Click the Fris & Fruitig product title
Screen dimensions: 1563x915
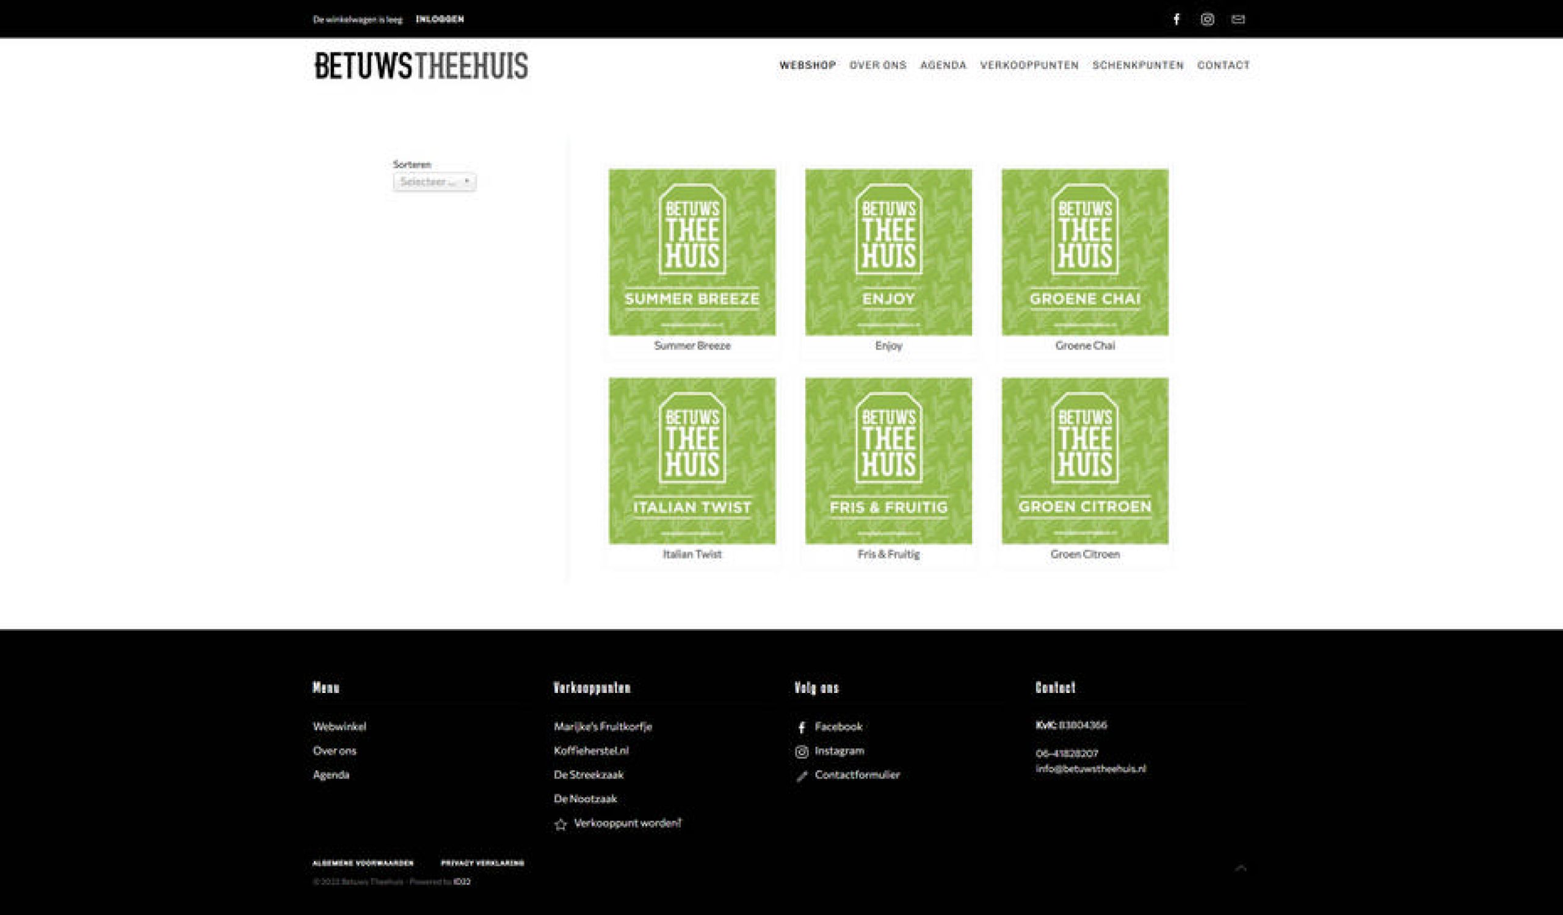pyautogui.click(x=888, y=554)
